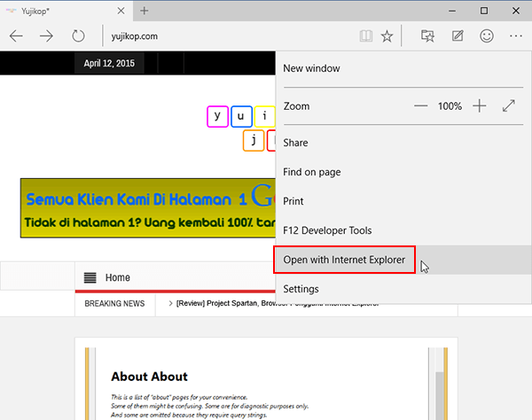
Task: Minimize the browser window
Action: tap(452, 11)
